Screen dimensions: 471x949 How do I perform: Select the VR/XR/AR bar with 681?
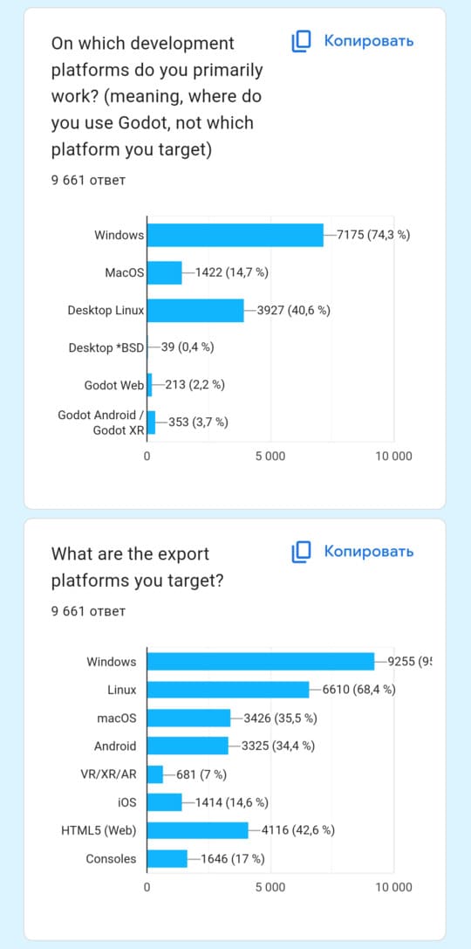[155, 774]
